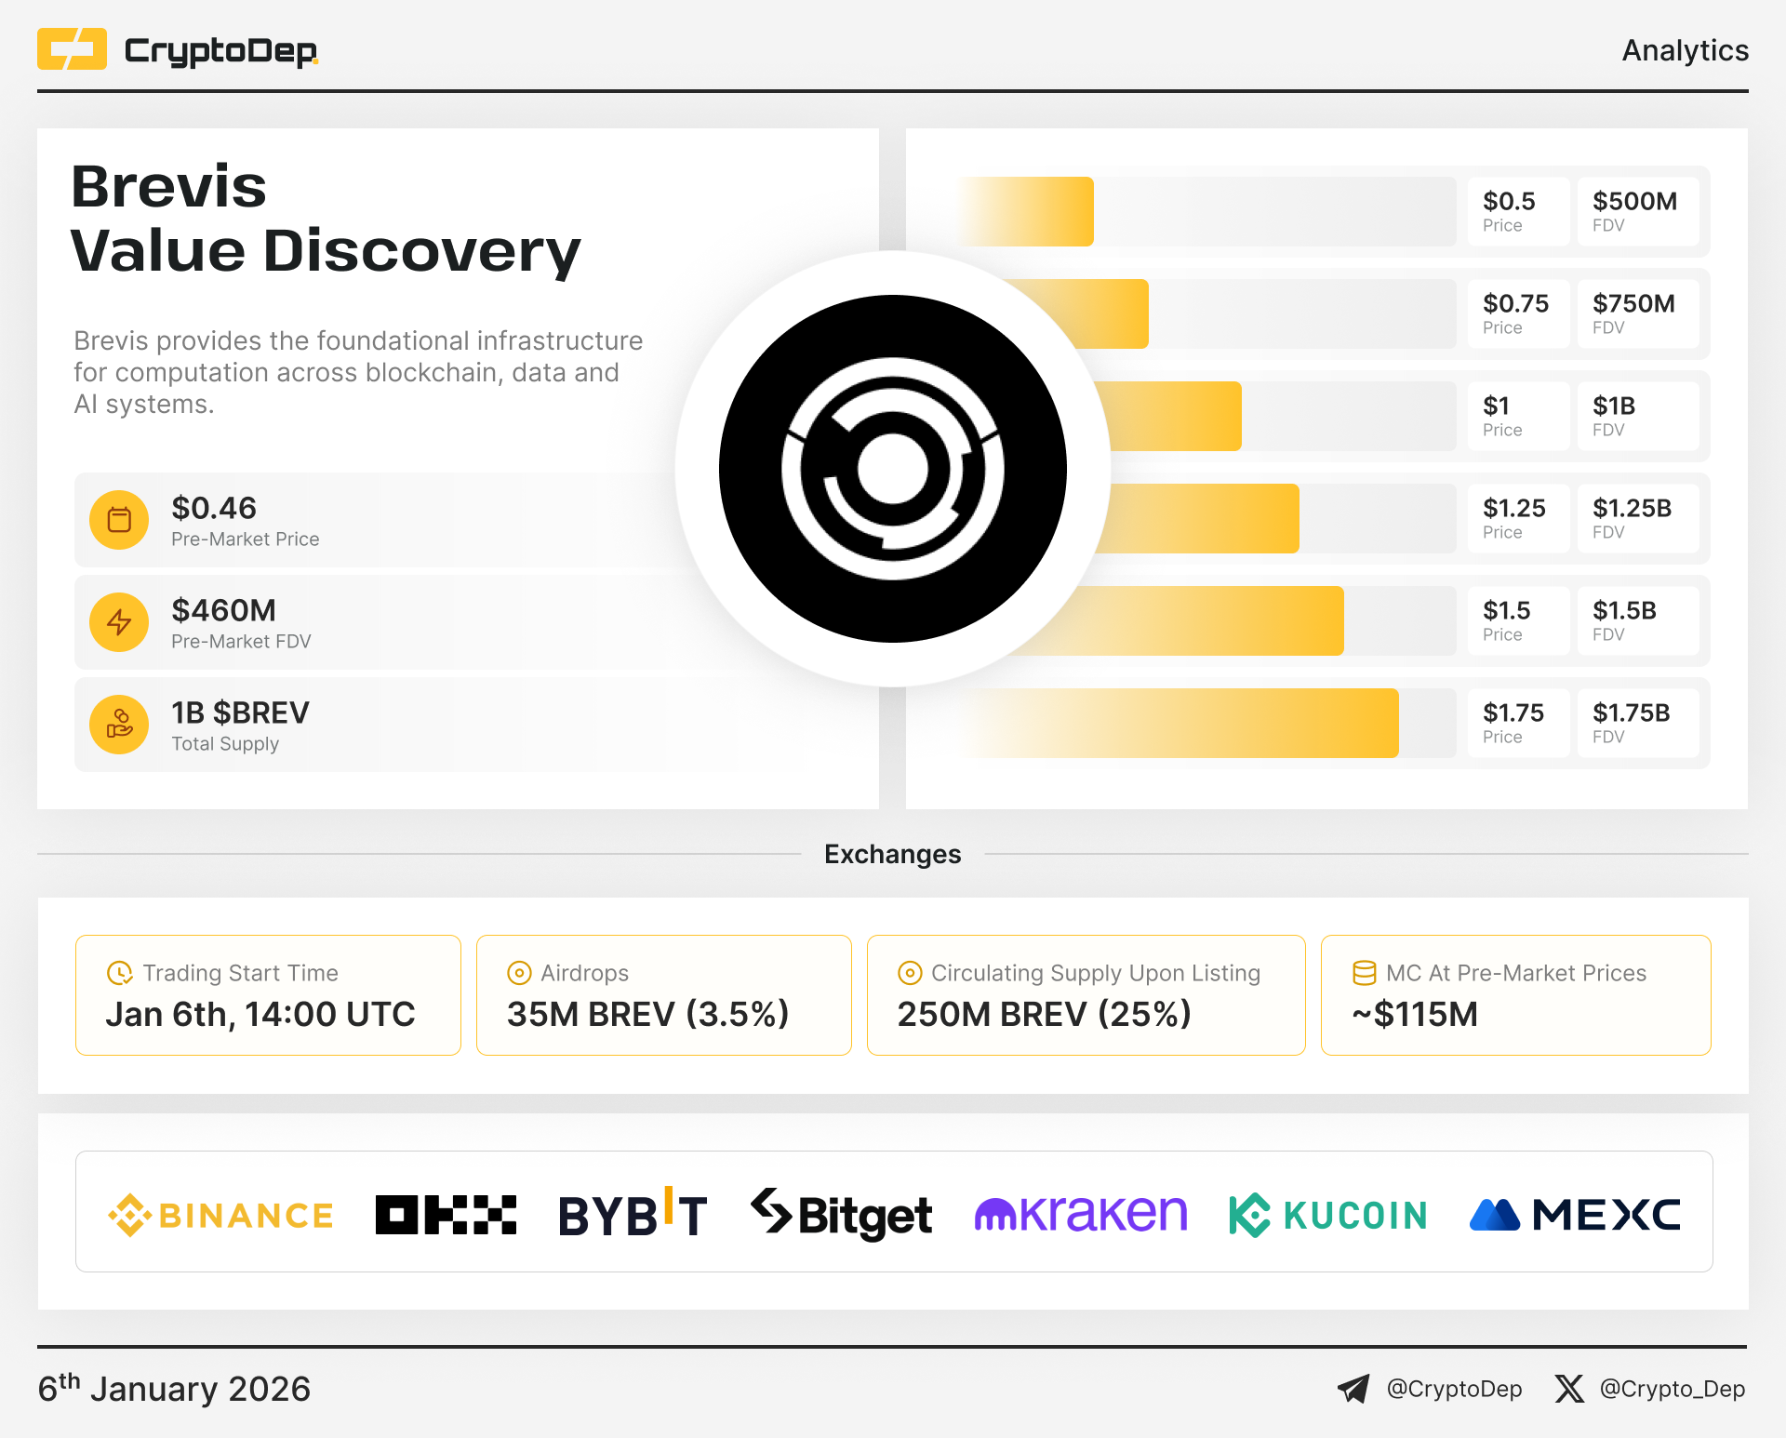The image size is (1786, 1438).
Task: Click the Total Supply hand-coin icon
Action: 119,725
